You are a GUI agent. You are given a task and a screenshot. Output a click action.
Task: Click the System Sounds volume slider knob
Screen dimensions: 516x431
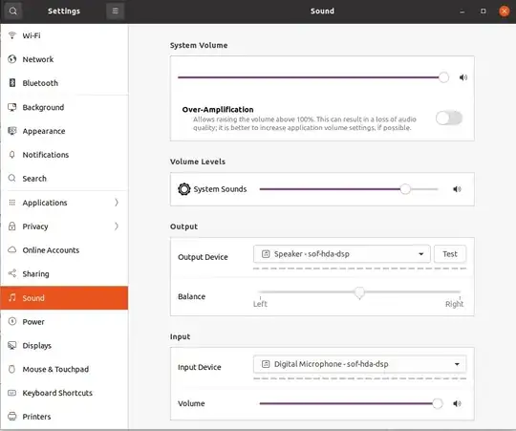click(405, 189)
